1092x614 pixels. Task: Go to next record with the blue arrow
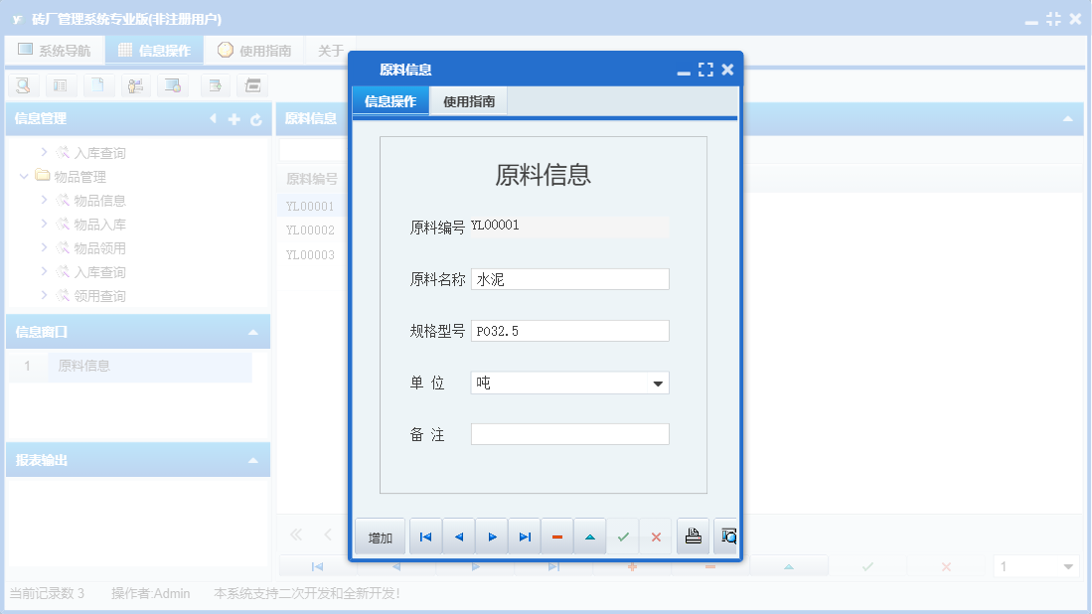pyautogui.click(x=492, y=536)
